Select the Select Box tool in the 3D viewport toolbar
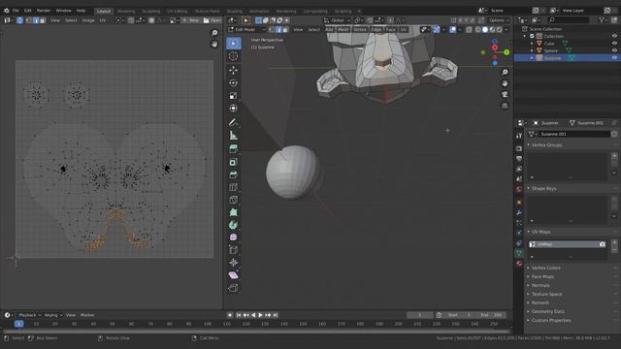621x349 pixels. pyautogui.click(x=233, y=44)
